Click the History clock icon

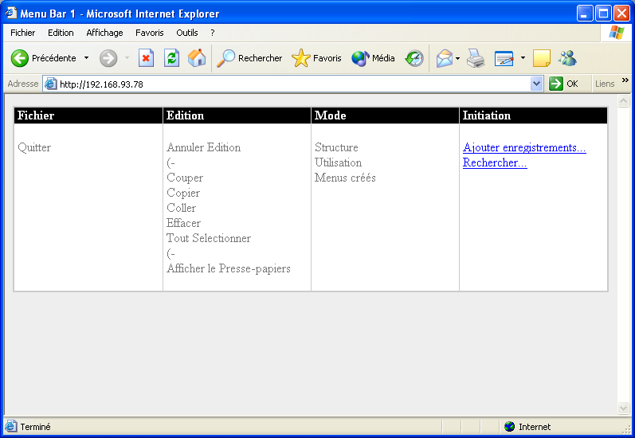point(414,58)
